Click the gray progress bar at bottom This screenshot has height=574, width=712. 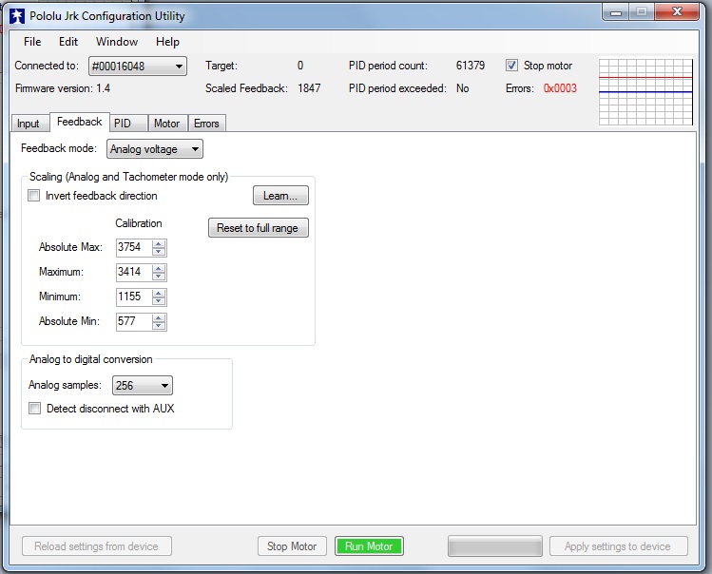click(494, 546)
